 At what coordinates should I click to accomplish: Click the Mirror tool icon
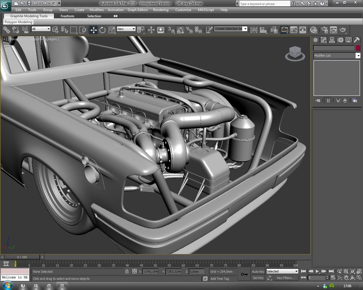254,30
